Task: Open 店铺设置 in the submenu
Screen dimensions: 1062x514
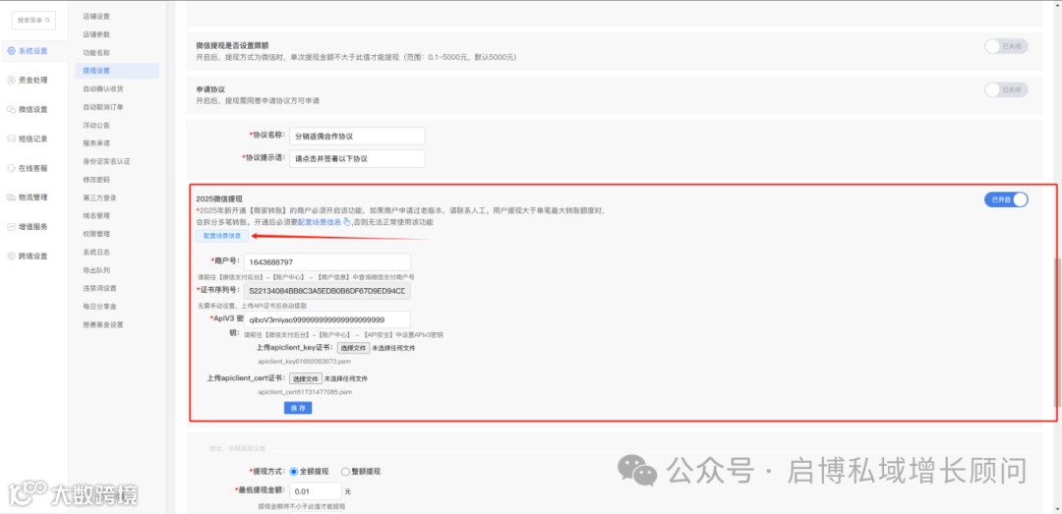Action: (x=96, y=17)
